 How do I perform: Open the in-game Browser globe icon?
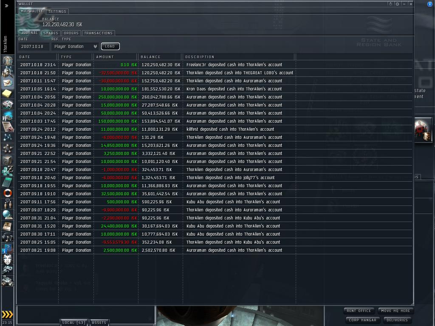coord(8,215)
